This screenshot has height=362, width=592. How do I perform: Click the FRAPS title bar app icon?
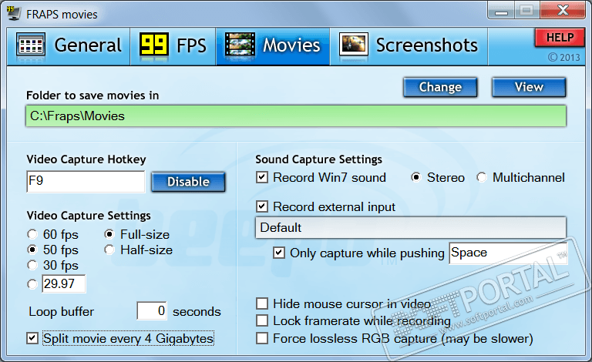13,13
